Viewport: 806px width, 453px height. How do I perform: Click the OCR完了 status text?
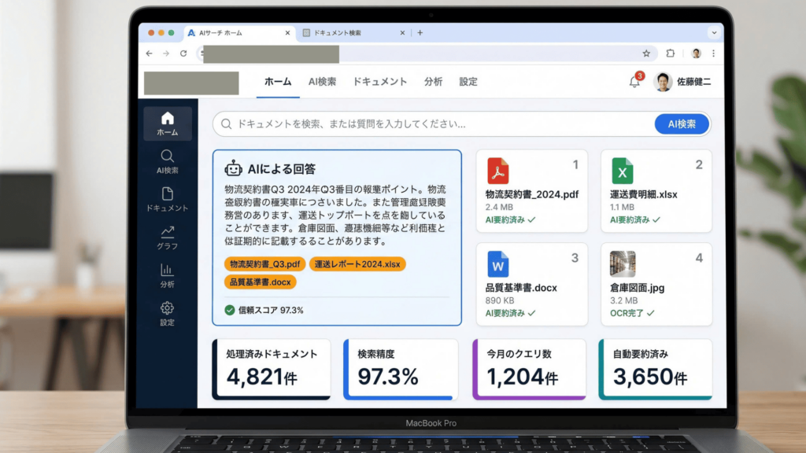point(627,313)
